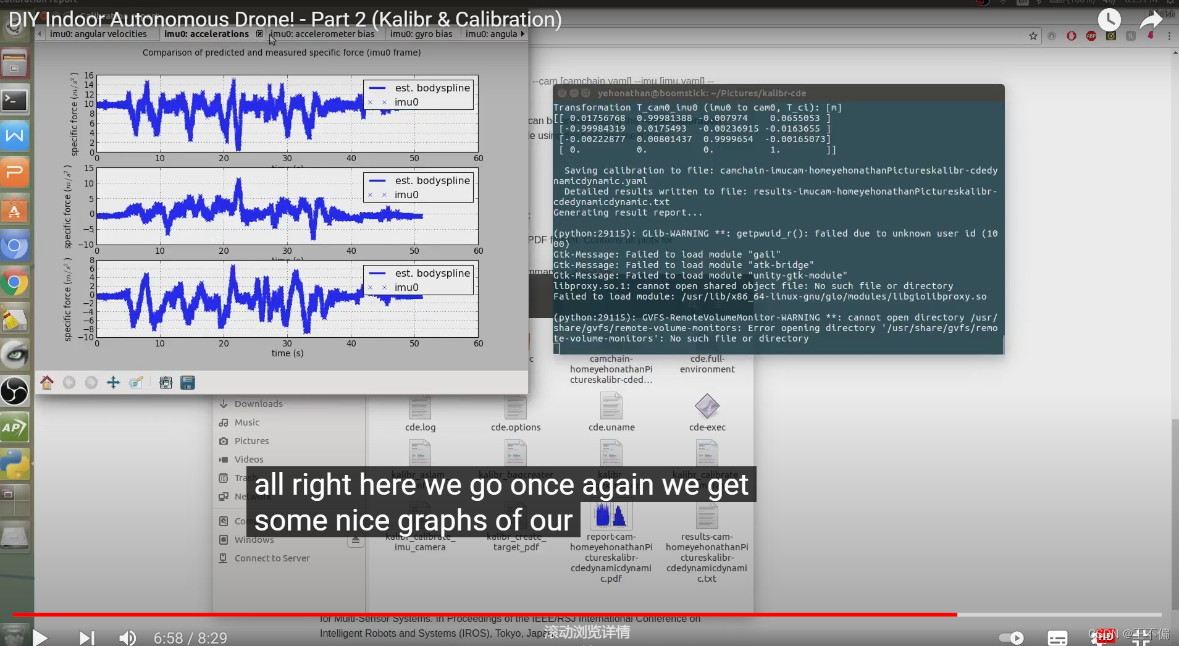Select the cde.full-environment file
The image size is (1179, 646).
pyautogui.click(x=707, y=364)
